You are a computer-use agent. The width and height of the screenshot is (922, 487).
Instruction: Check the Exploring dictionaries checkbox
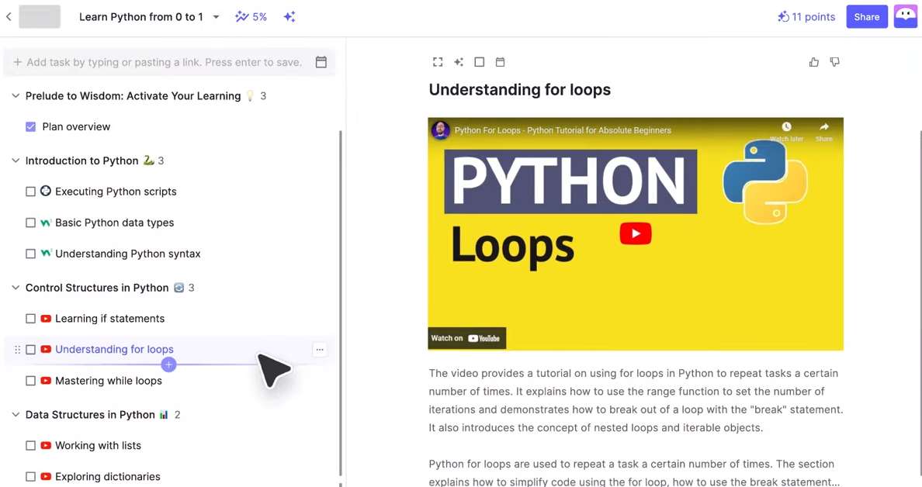point(30,476)
